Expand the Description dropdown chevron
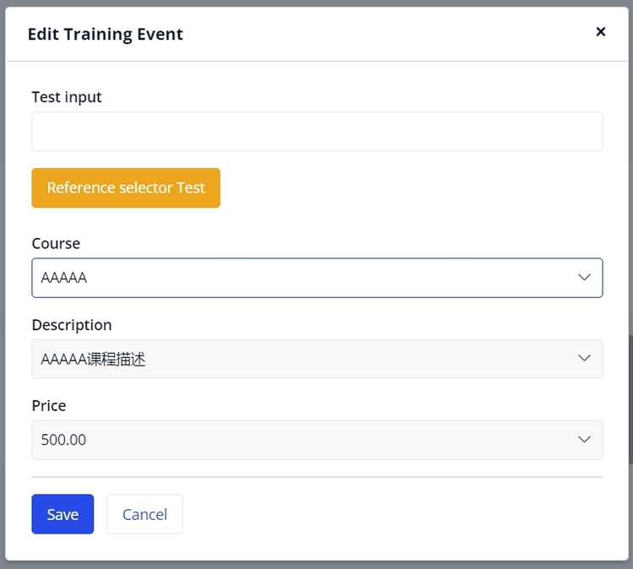 (584, 359)
